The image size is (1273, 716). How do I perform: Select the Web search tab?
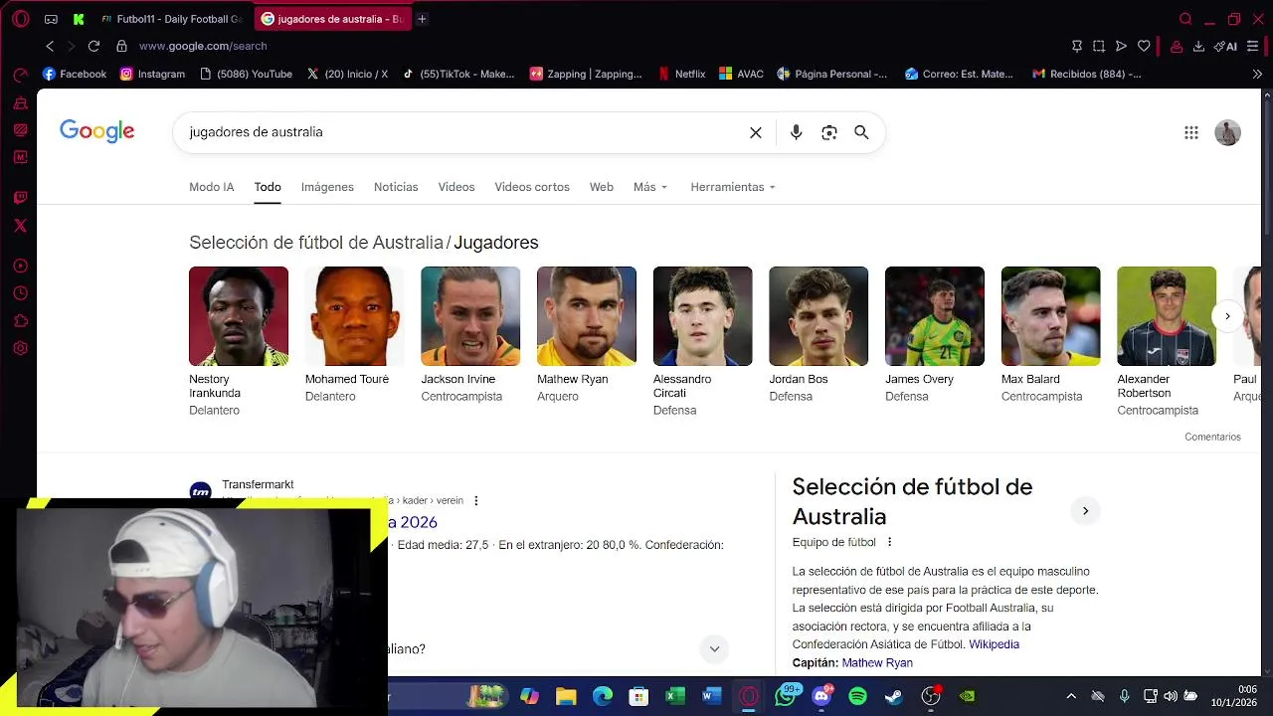(602, 187)
